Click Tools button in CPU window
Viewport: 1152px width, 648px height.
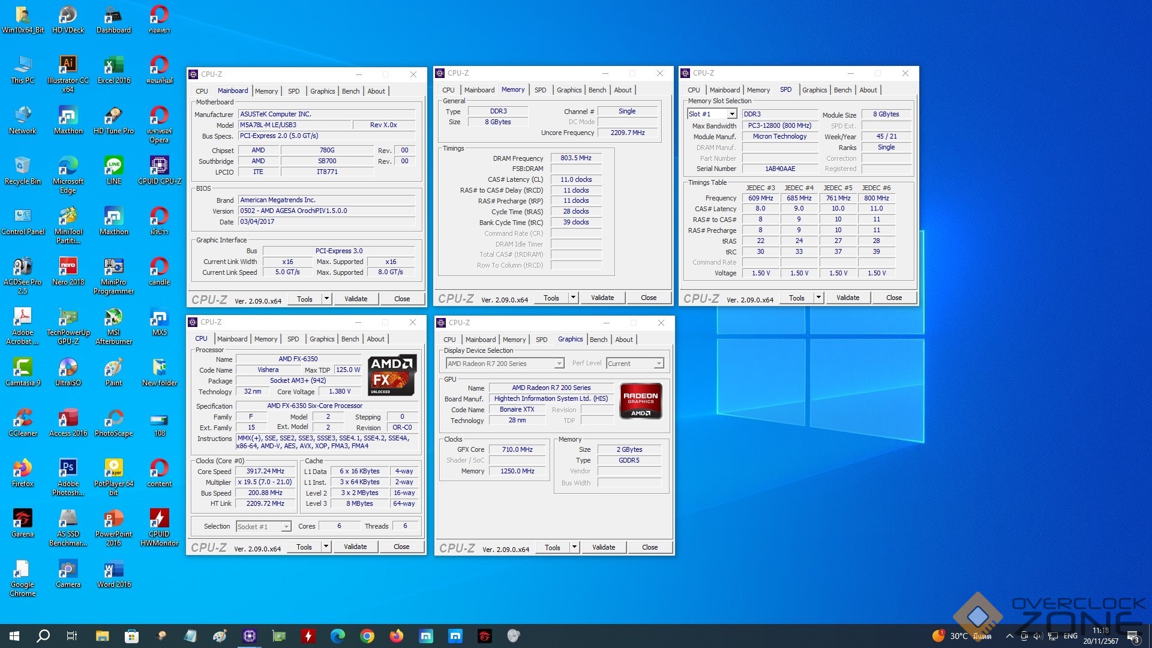click(304, 547)
